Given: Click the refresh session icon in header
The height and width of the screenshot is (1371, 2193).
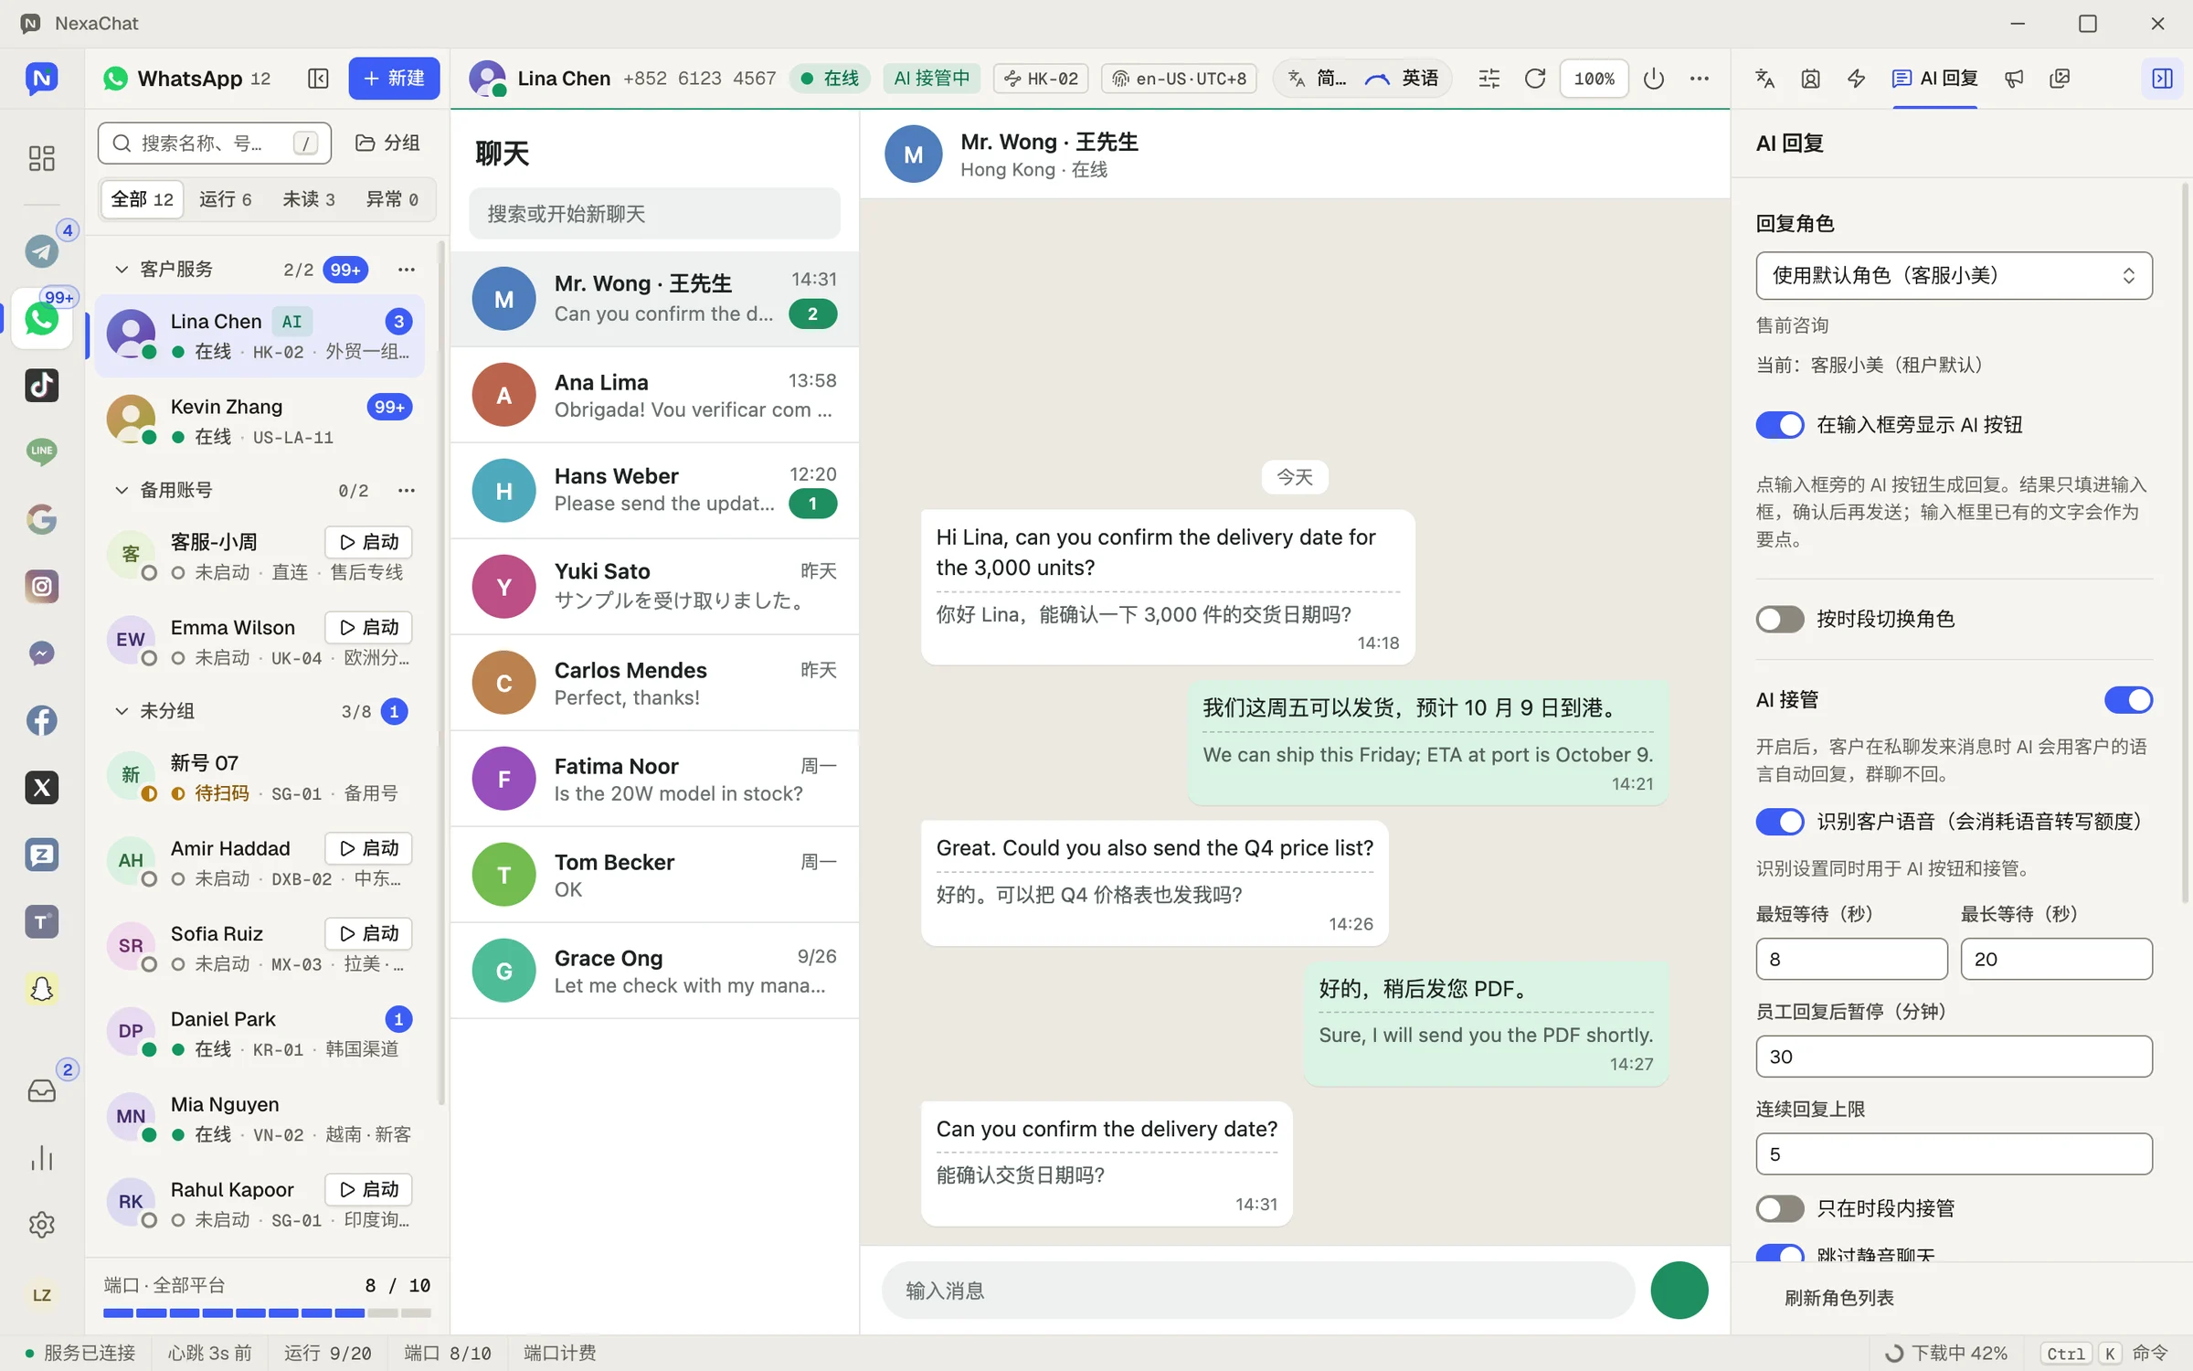Looking at the screenshot, I should point(1535,79).
